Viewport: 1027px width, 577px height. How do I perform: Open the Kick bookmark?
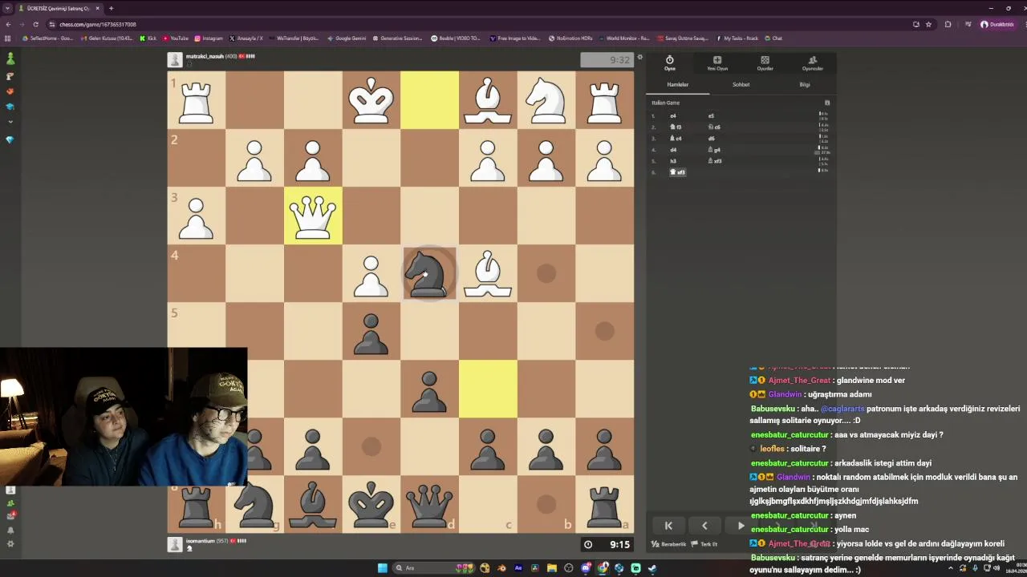(x=148, y=38)
